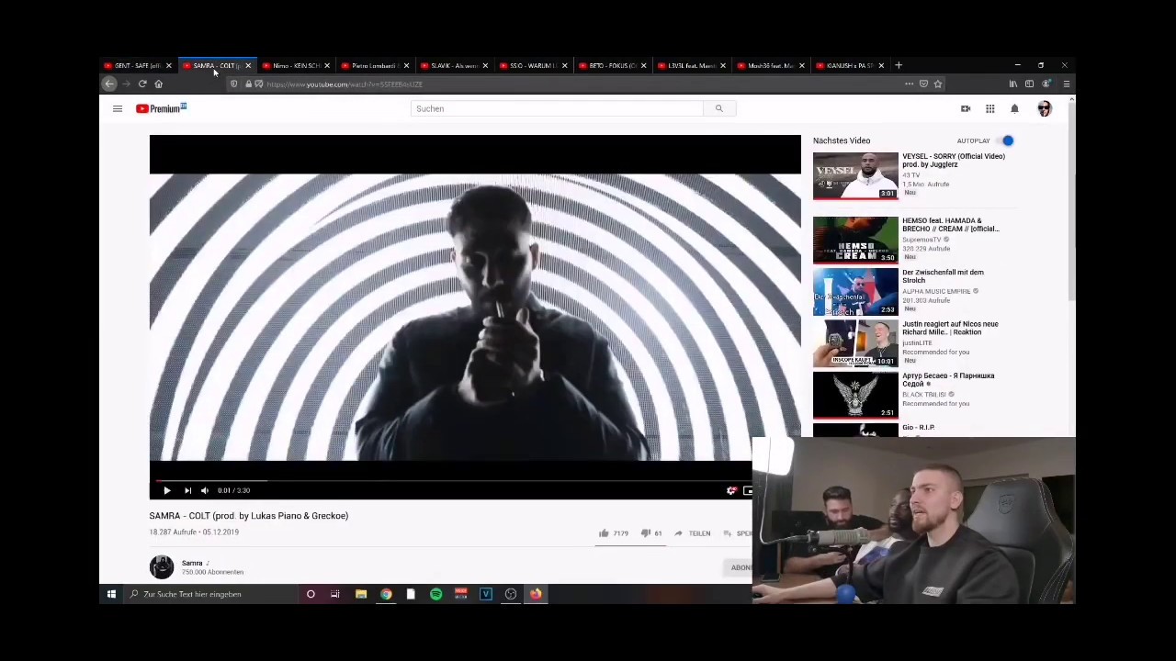Open VEYSEL - SORRY video title
Viewport: 1176px width, 661px height.
[x=954, y=160]
